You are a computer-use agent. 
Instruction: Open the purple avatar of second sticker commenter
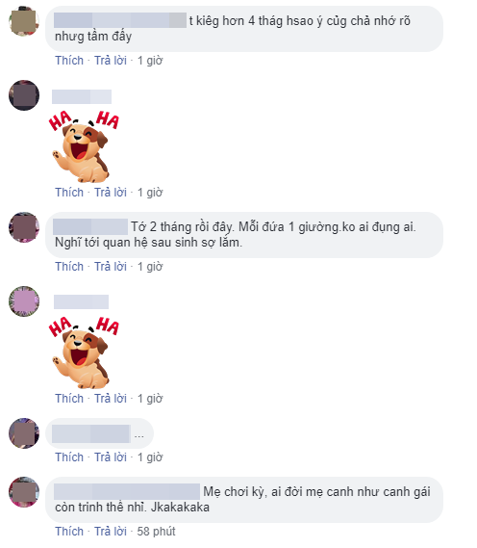click(24, 301)
